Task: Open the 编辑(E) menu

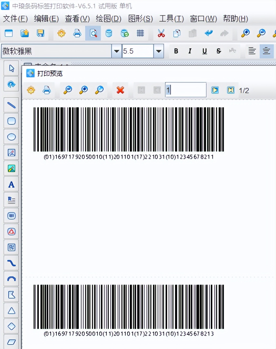Action: [x=46, y=19]
